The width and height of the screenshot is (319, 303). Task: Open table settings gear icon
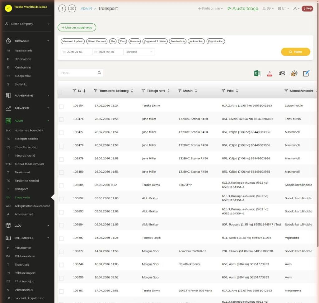coord(294,73)
